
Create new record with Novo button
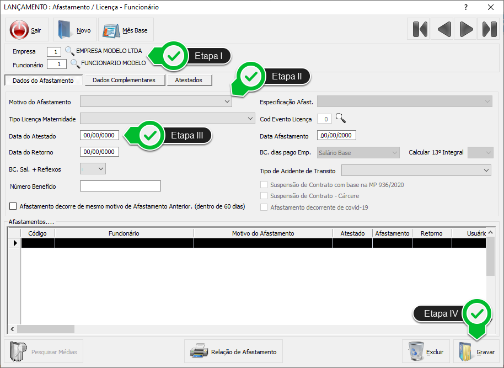click(x=75, y=30)
